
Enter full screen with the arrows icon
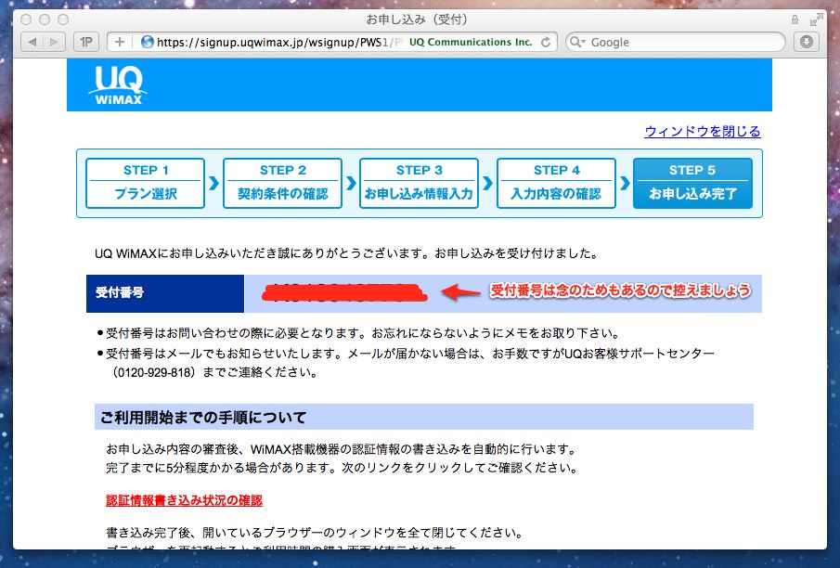[x=816, y=19]
